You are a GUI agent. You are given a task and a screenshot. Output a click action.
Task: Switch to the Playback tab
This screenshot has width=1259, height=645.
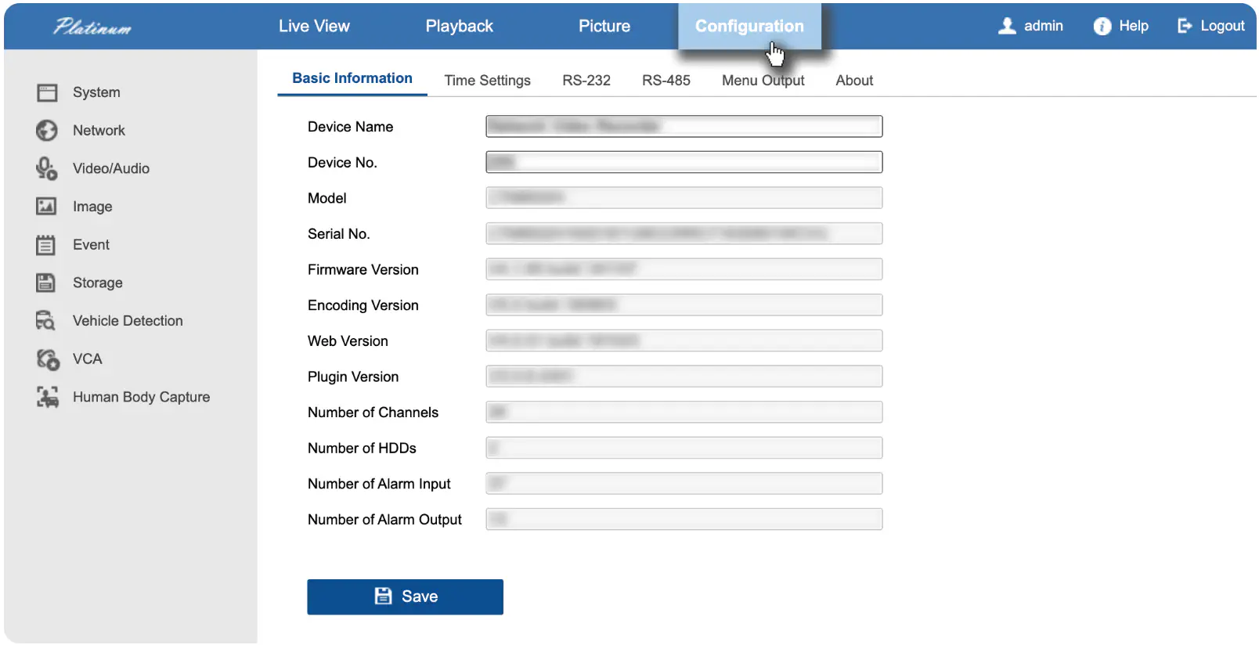460,26
